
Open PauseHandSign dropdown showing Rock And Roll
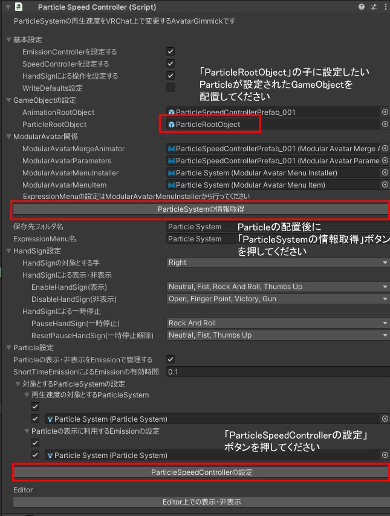[x=278, y=323]
